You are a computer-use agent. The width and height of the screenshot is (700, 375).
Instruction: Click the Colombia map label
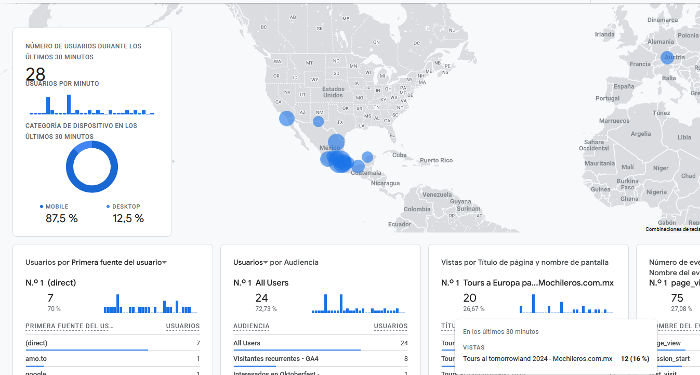tap(417, 209)
